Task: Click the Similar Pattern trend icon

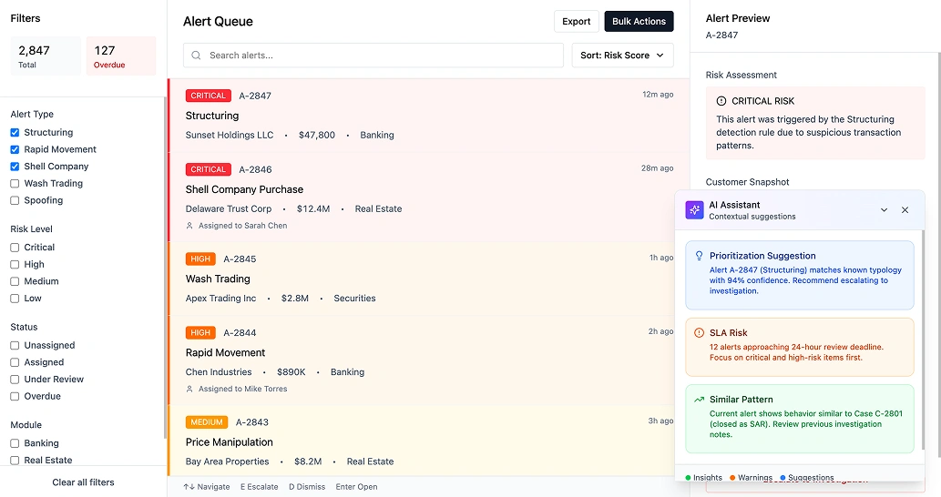Action: pos(700,400)
